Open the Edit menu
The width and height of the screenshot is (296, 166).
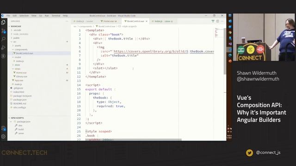tap(15, 16)
